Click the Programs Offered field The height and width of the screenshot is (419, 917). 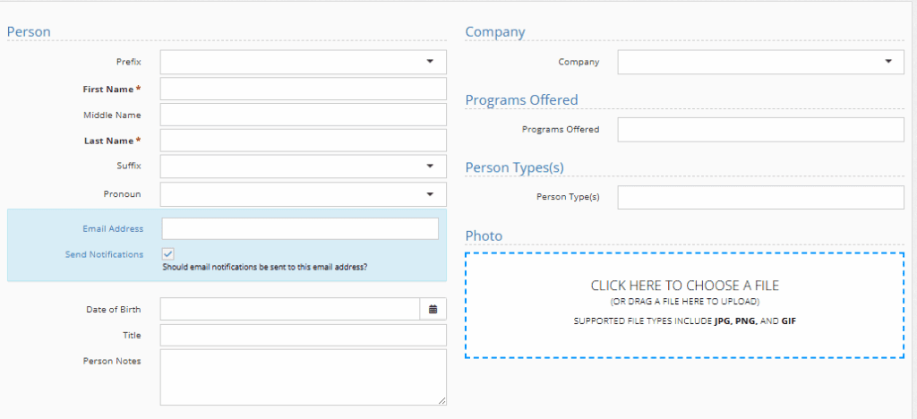click(x=760, y=129)
